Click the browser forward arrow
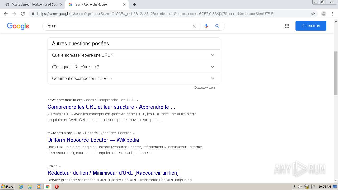The height and width of the screenshot is (190, 338). click(14, 14)
